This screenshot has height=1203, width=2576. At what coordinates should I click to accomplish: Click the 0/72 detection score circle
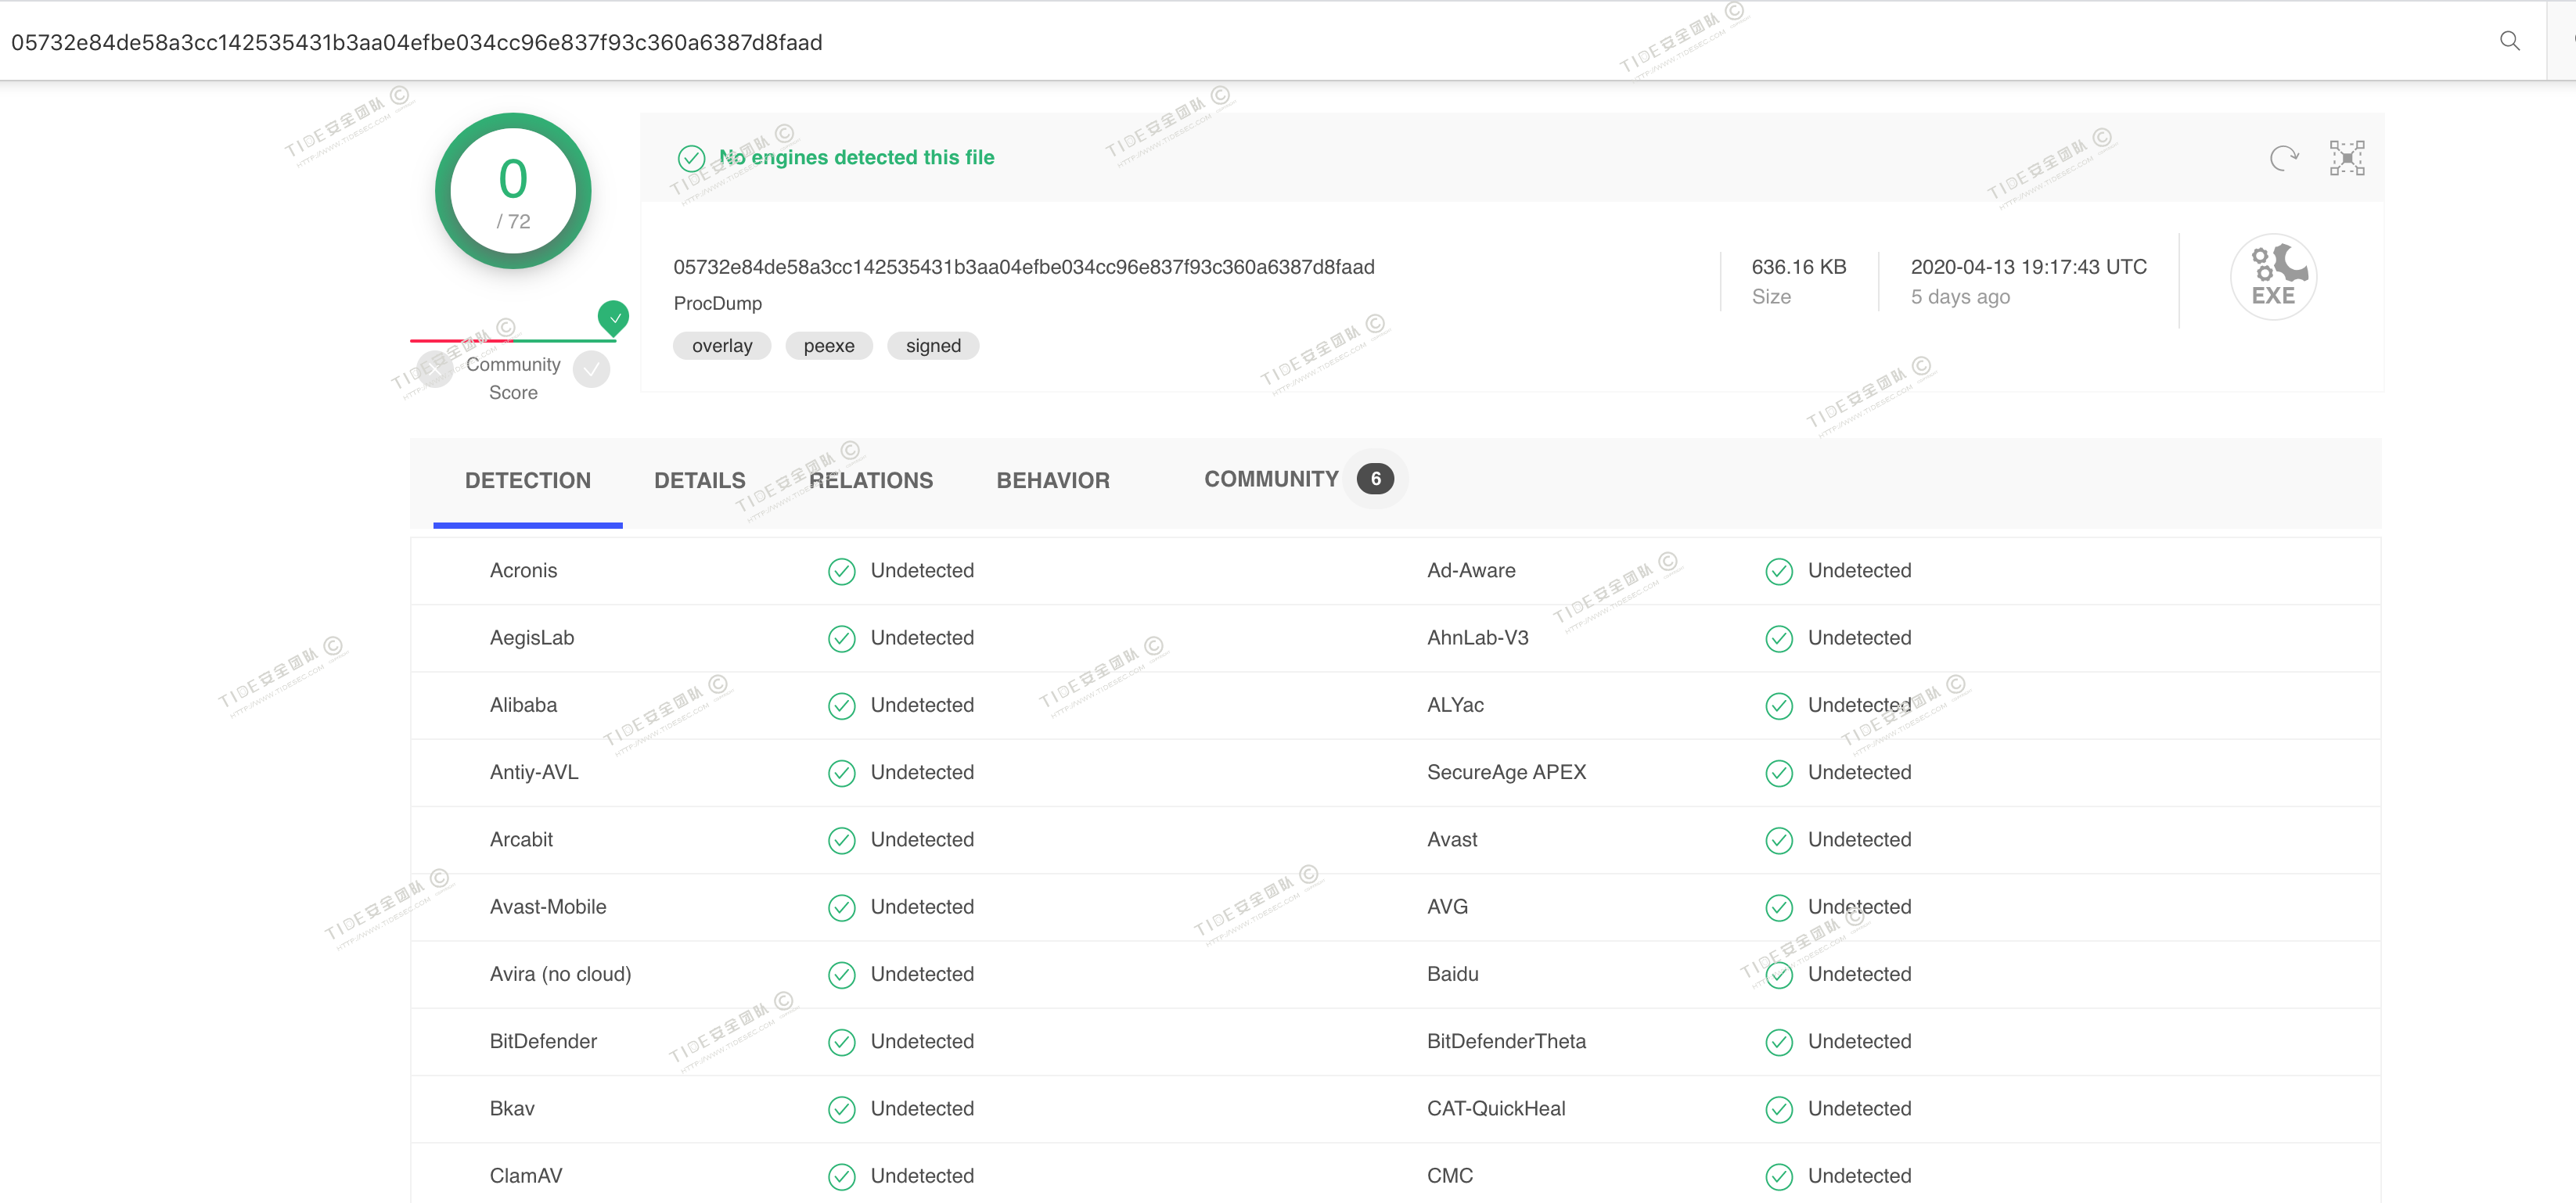click(512, 192)
